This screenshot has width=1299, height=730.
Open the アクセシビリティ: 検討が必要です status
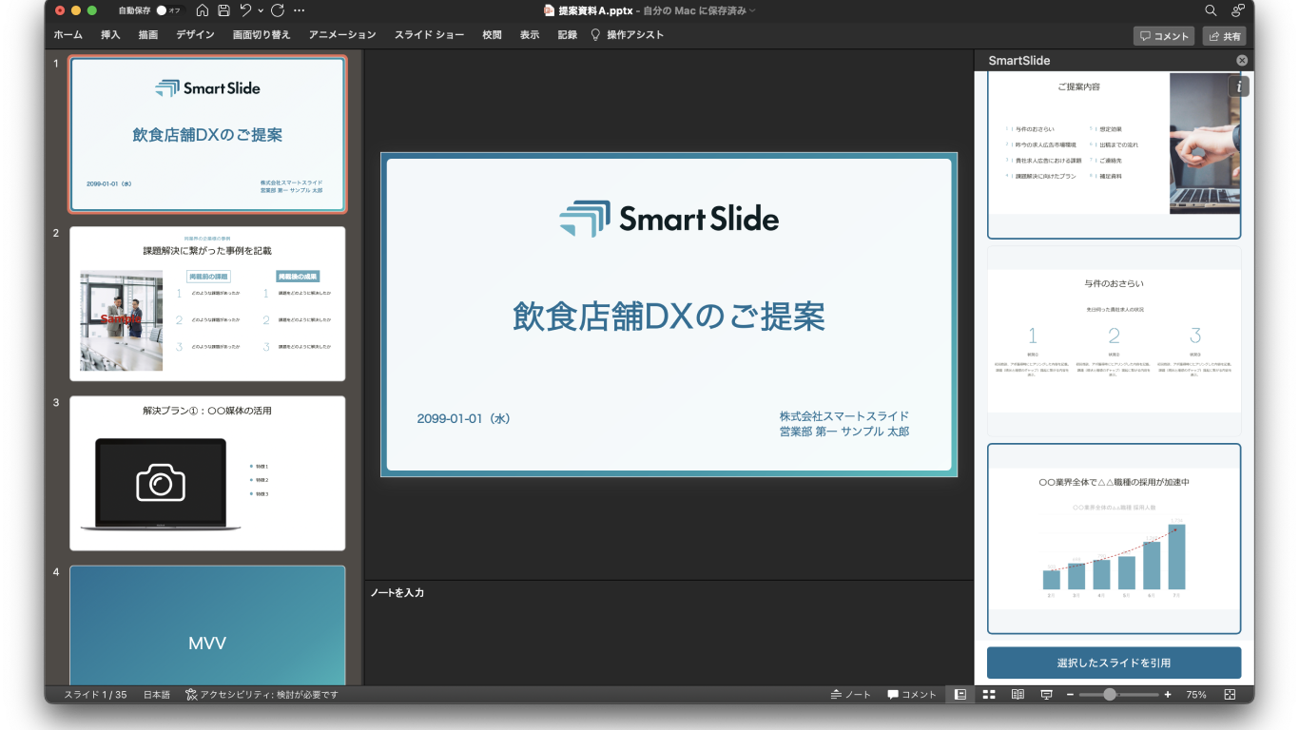tap(262, 695)
